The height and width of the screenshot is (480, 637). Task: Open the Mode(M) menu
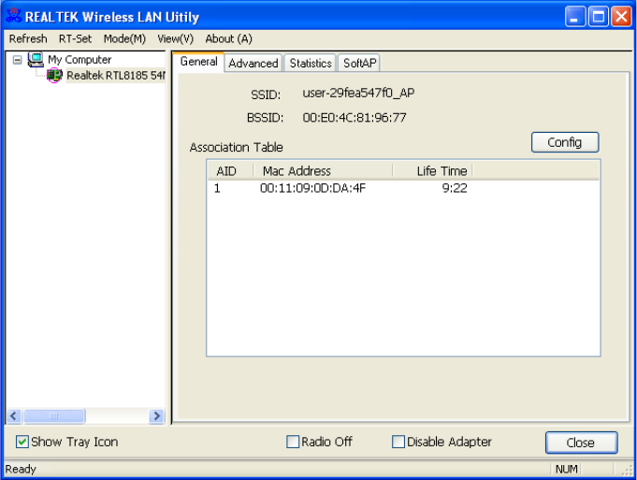[124, 38]
